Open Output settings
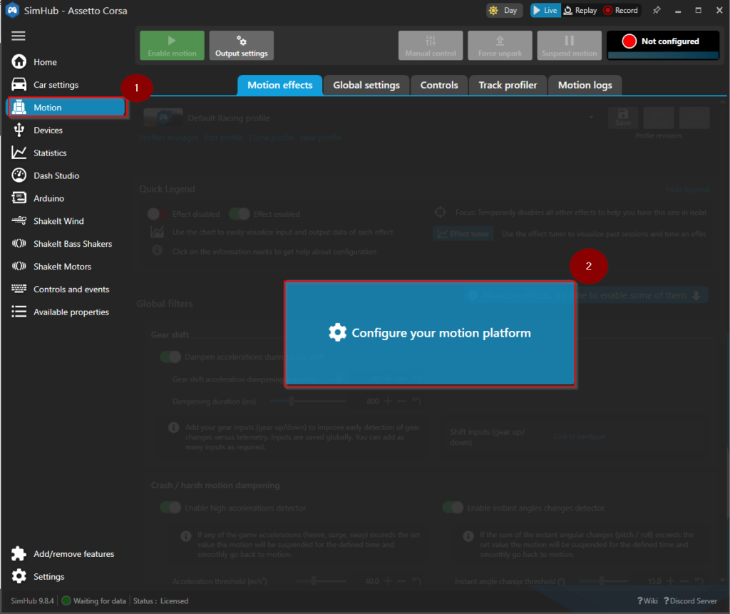The image size is (730, 614). click(x=242, y=46)
